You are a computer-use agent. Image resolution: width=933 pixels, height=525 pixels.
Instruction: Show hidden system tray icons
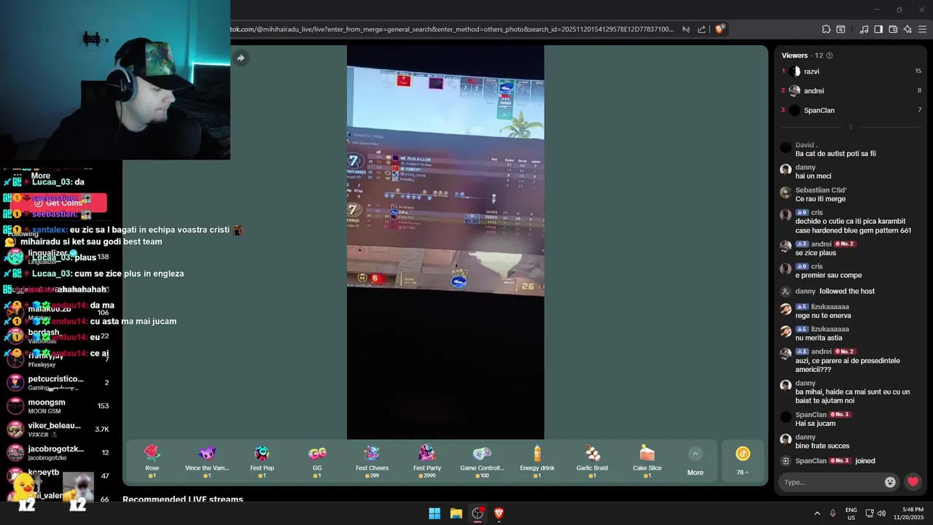817,513
